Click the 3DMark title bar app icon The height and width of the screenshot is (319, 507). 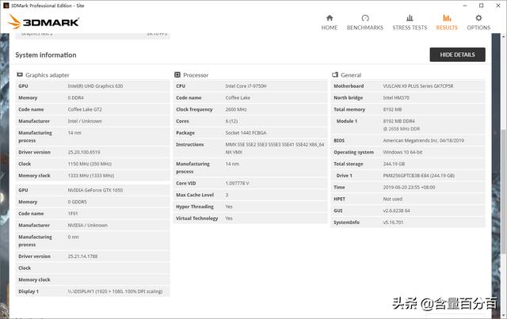tap(6, 6)
